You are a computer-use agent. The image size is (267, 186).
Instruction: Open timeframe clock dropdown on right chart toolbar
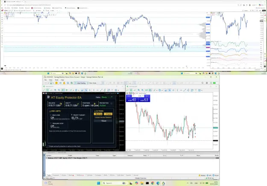(x=162, y=90)
